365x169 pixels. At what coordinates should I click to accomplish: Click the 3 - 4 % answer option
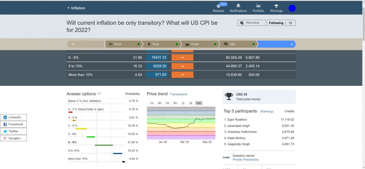[x=73, y=118]
